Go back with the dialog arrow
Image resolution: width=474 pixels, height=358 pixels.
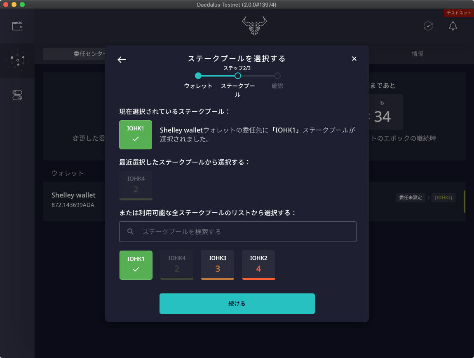point(122,60)
